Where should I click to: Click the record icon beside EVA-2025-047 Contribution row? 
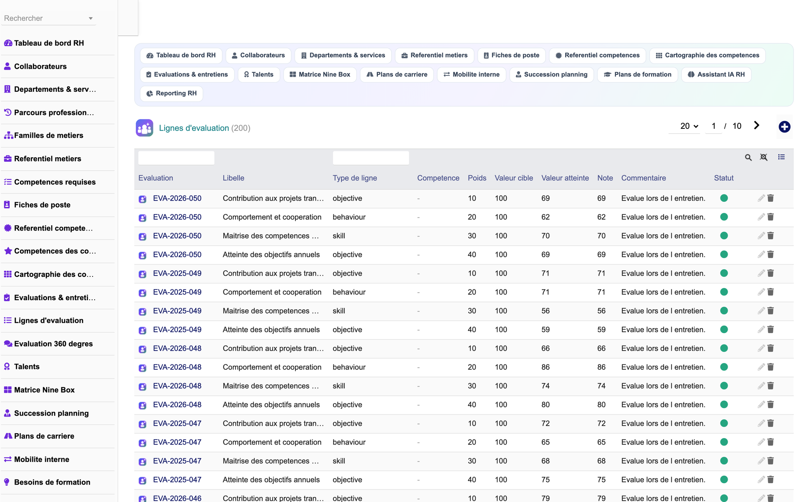pos(143,424)
